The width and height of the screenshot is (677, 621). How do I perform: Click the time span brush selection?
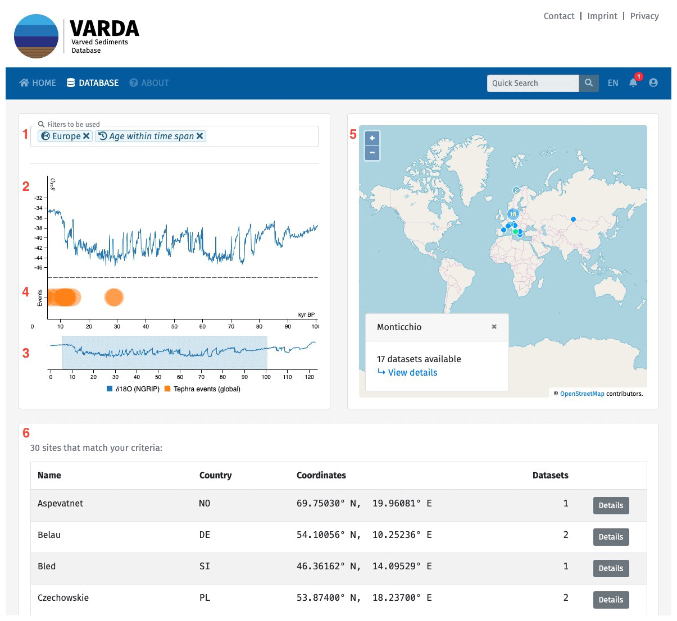tap(164, 352)
